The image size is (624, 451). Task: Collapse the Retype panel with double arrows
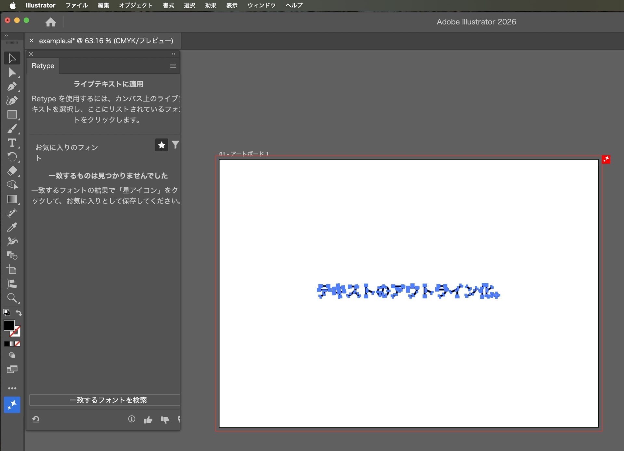point(174,54)
